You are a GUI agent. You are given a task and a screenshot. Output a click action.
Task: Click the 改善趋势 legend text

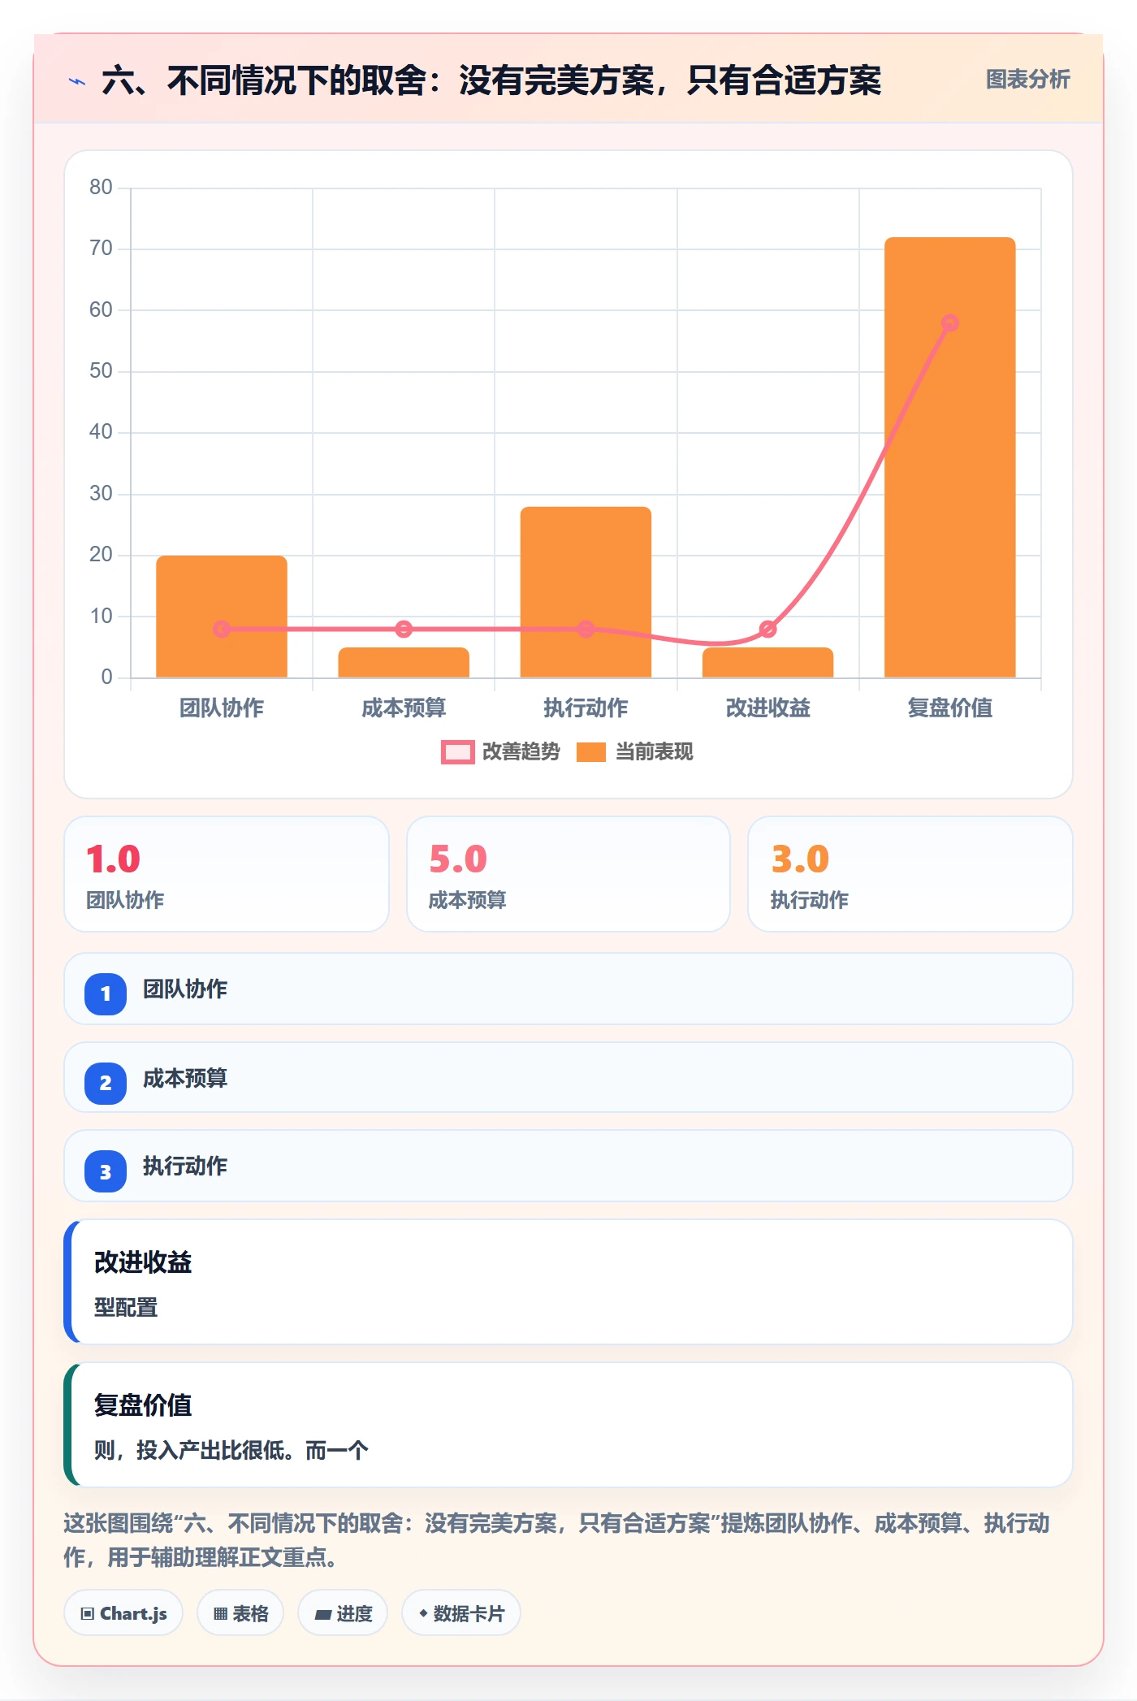click(x=521, y=752)
